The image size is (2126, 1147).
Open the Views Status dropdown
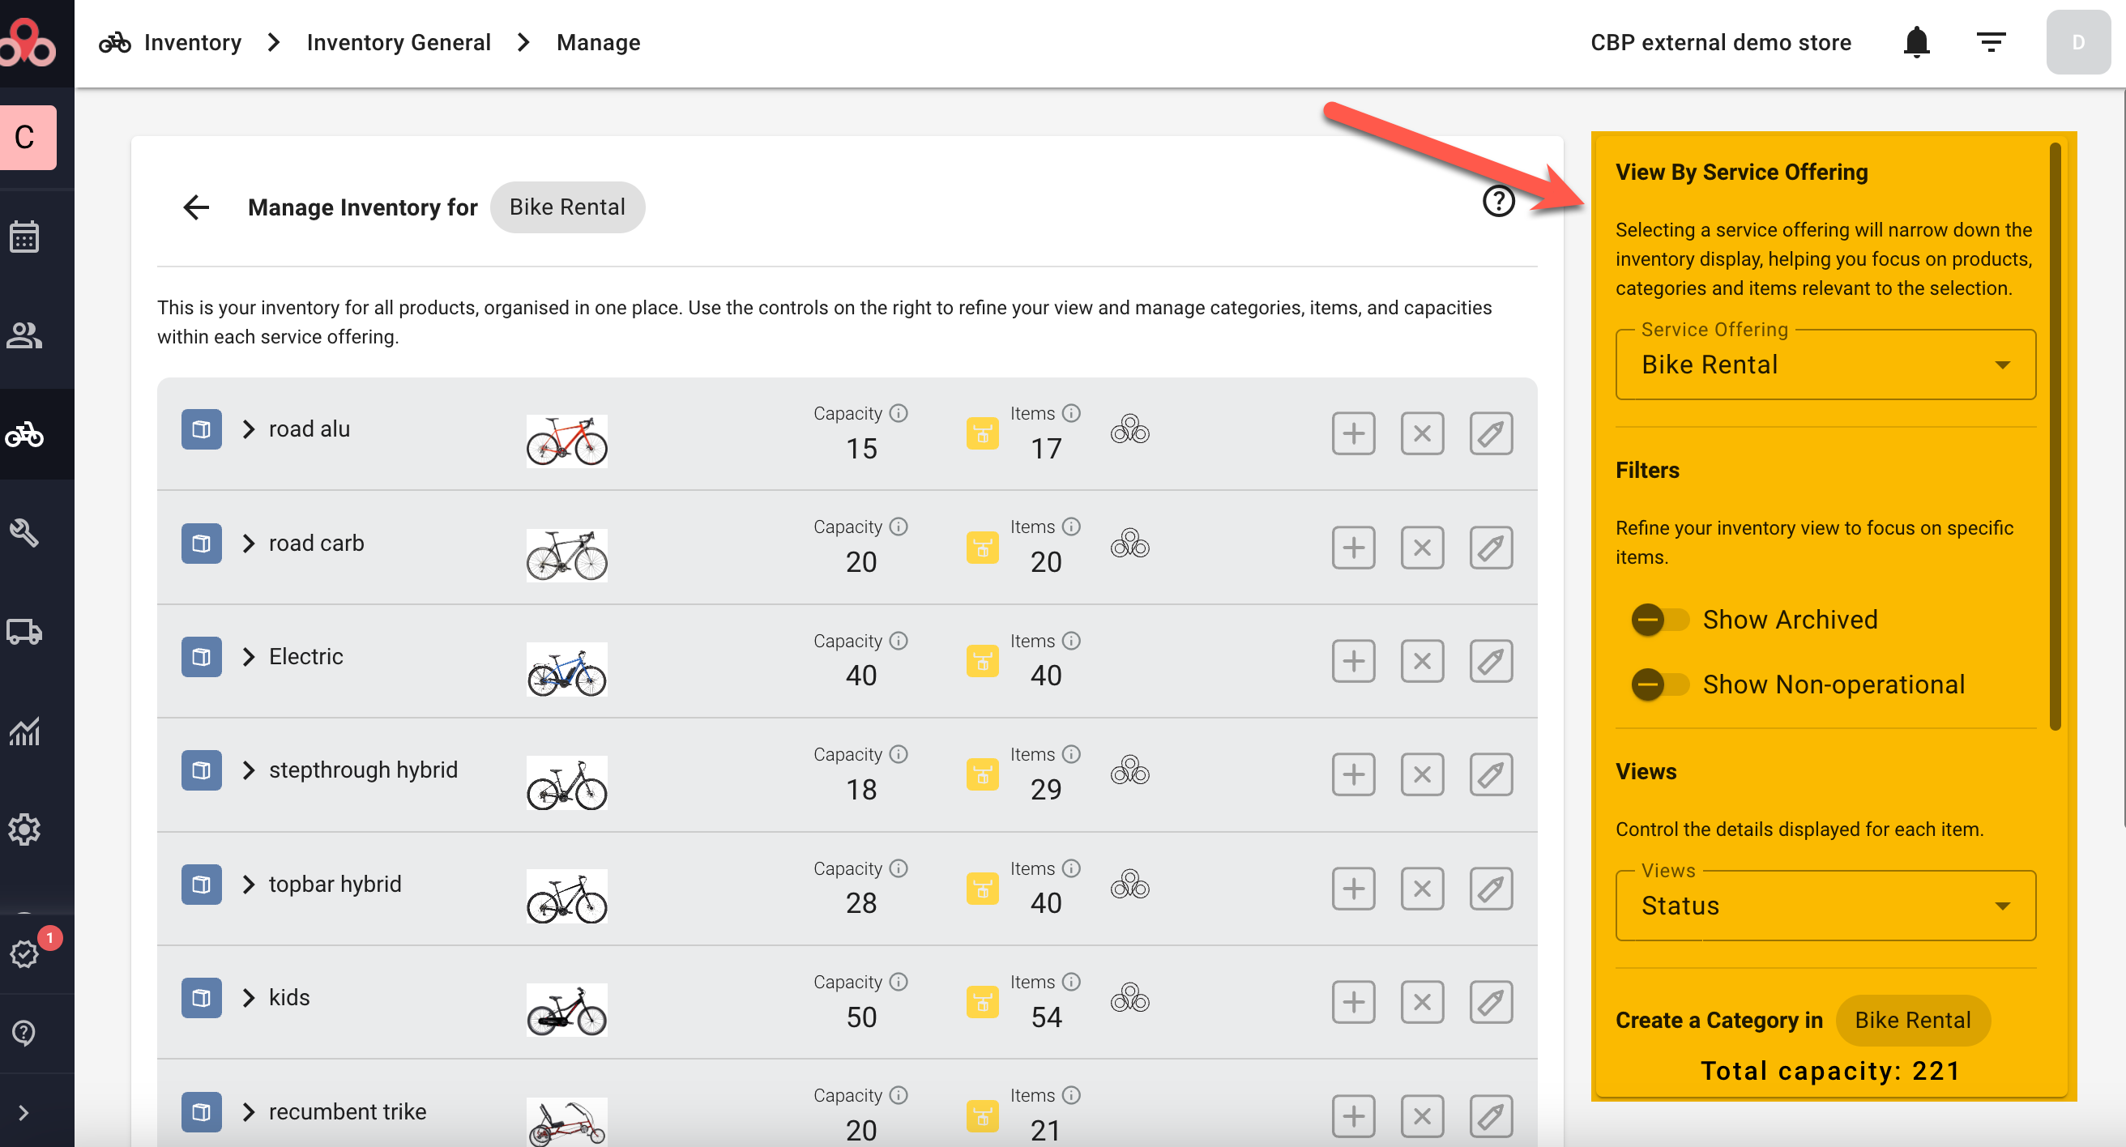1825,906
